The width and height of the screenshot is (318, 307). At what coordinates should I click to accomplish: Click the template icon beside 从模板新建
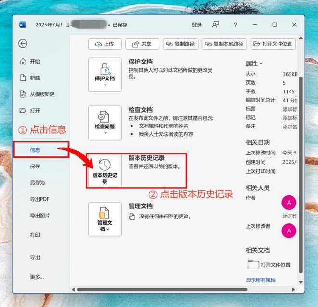pos(23,94)
